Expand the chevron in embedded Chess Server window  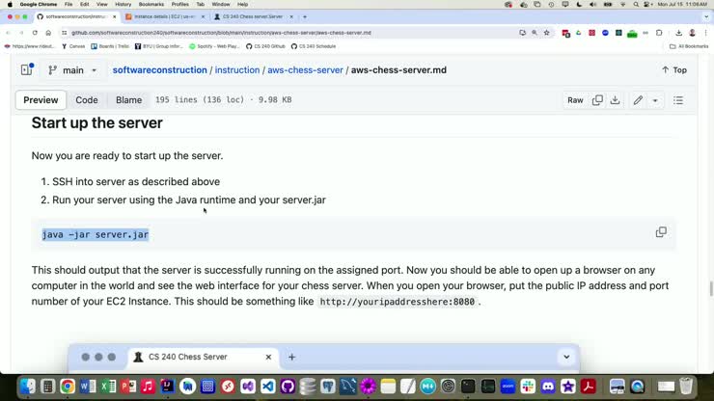[566, 357]
